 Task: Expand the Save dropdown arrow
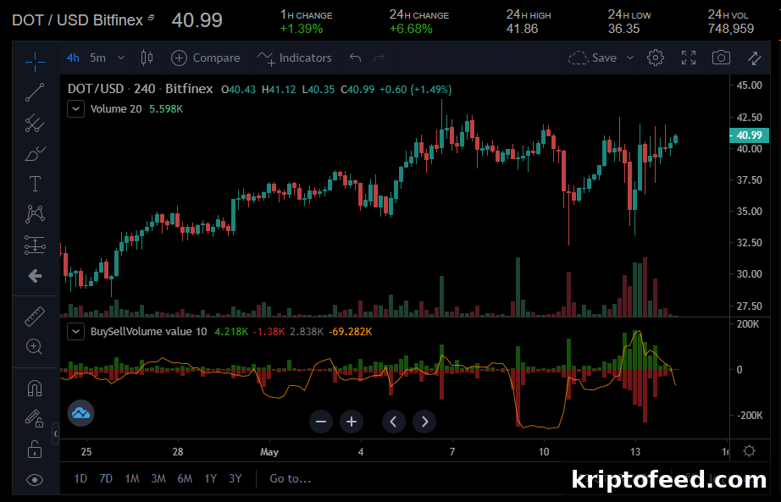[630, 58]
